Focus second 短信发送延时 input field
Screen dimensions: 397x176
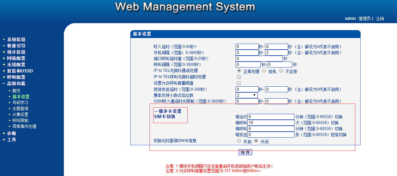(277, 89)
